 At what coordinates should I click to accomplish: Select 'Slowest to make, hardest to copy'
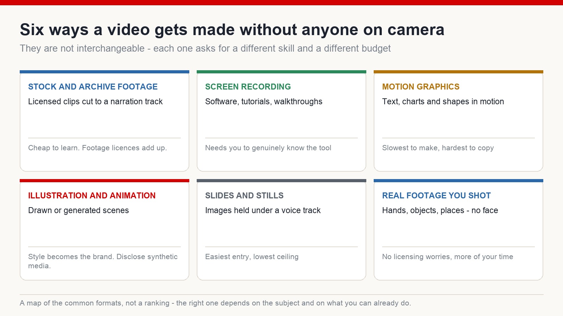[x=438, y=148]
